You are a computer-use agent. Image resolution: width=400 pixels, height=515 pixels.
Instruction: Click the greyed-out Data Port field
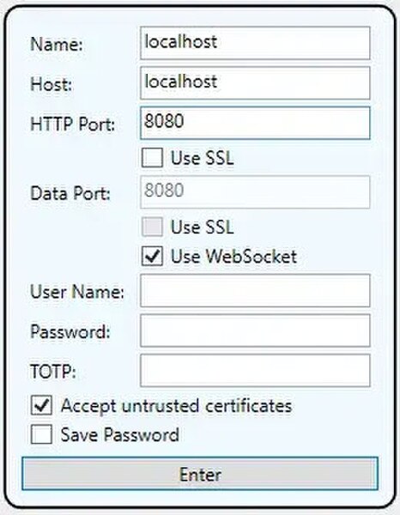255,192
